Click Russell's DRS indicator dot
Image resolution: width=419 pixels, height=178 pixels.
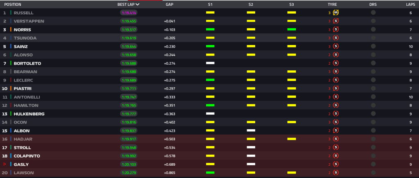coord(373,13)
